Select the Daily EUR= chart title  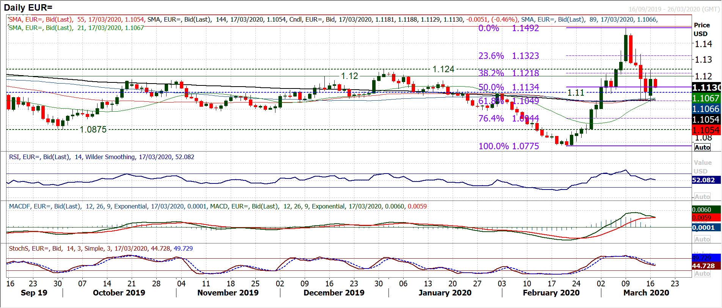tap(28, 7)
